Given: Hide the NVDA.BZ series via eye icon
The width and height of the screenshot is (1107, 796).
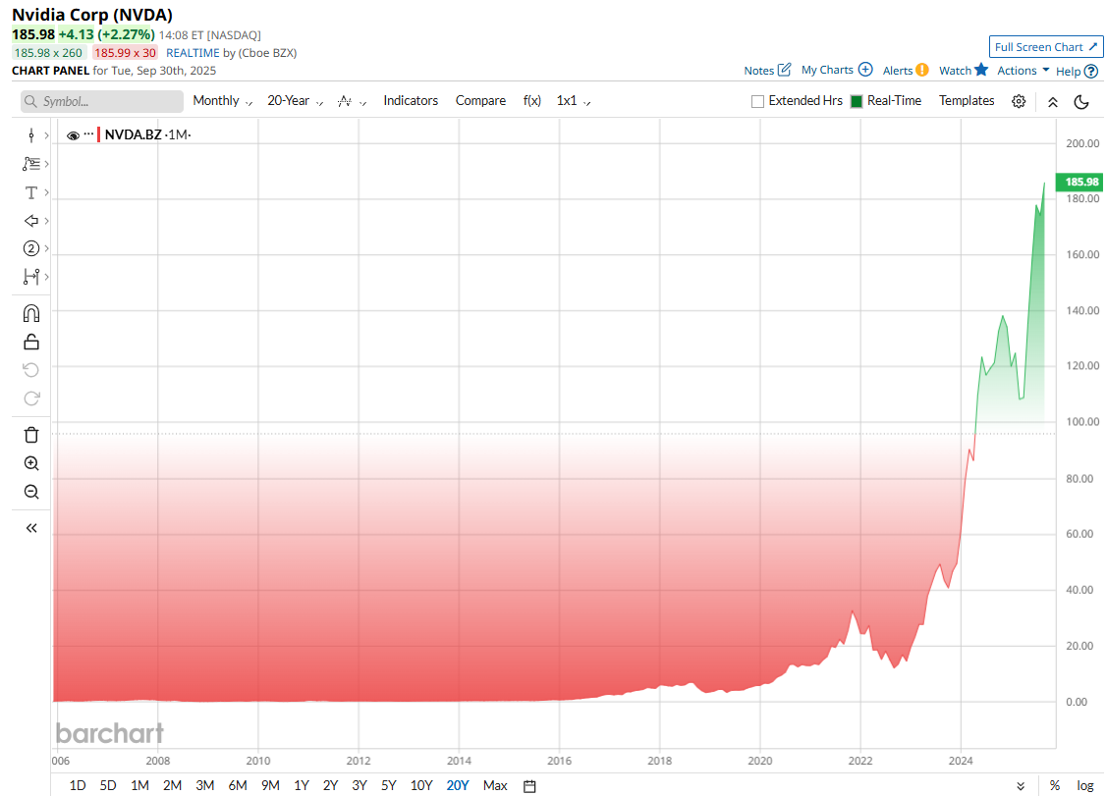Looking at the screenshot, I should [x=73, y=135].
